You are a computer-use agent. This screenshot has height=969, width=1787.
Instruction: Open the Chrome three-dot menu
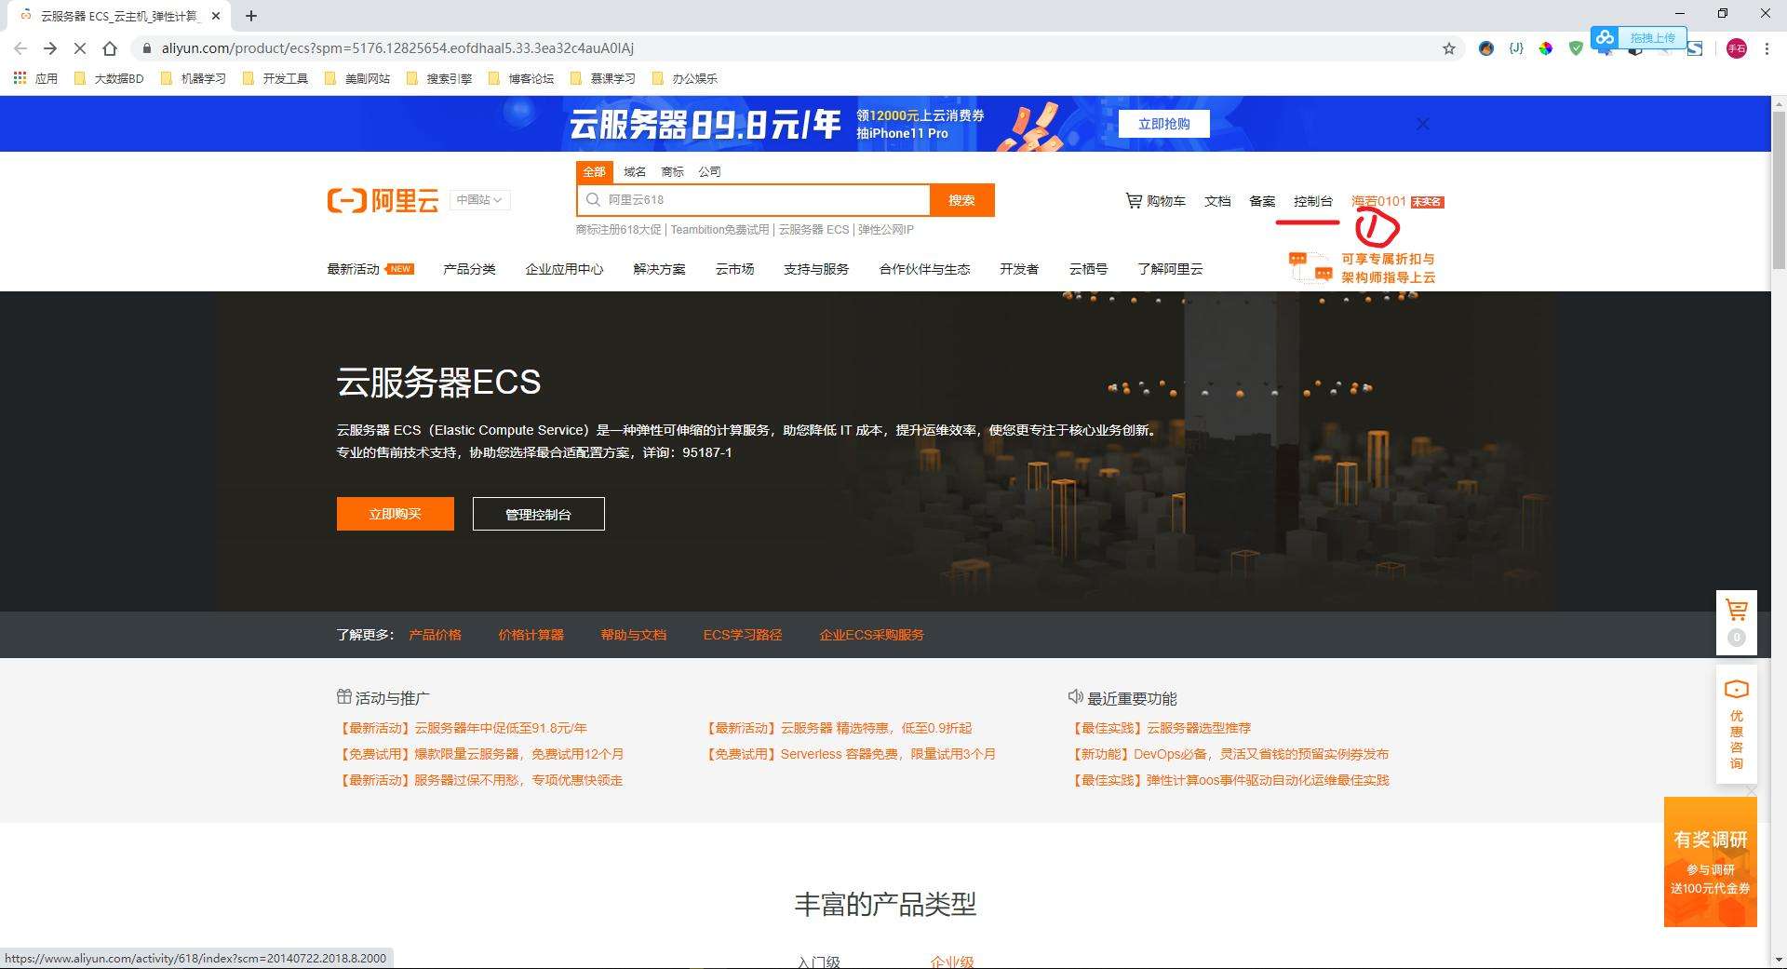point(1767,48)
